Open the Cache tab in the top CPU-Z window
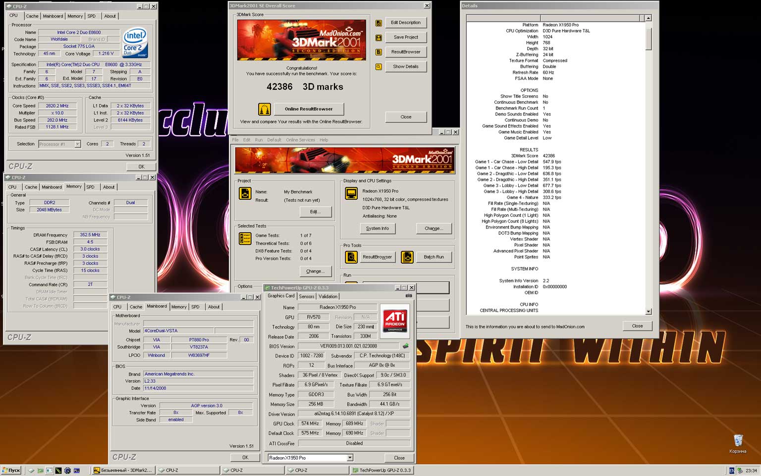The image size is (761, 476). (x=32, y=16)
